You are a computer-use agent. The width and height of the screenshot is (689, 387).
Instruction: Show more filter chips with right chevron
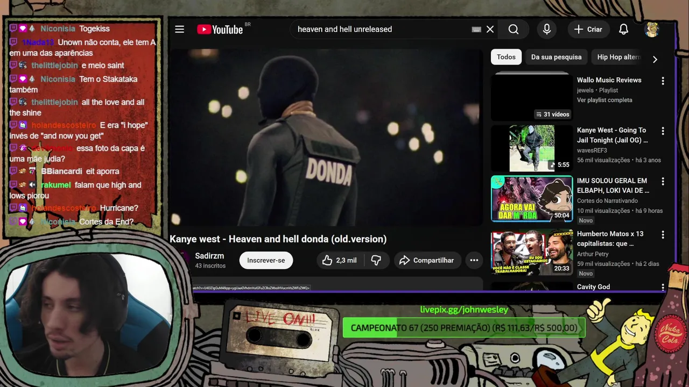coord(655,59)
